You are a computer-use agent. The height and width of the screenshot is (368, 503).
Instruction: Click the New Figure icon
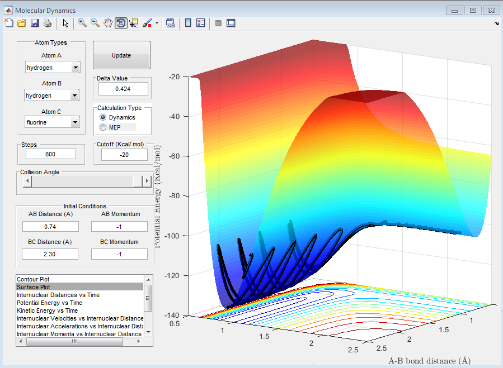(x=9, y=23)
